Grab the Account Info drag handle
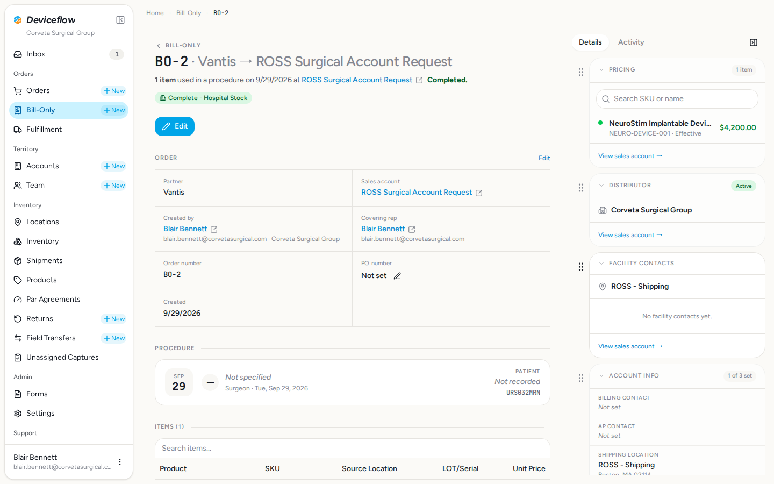This screenshot has height=484, width=774. [x=581, y=378]
